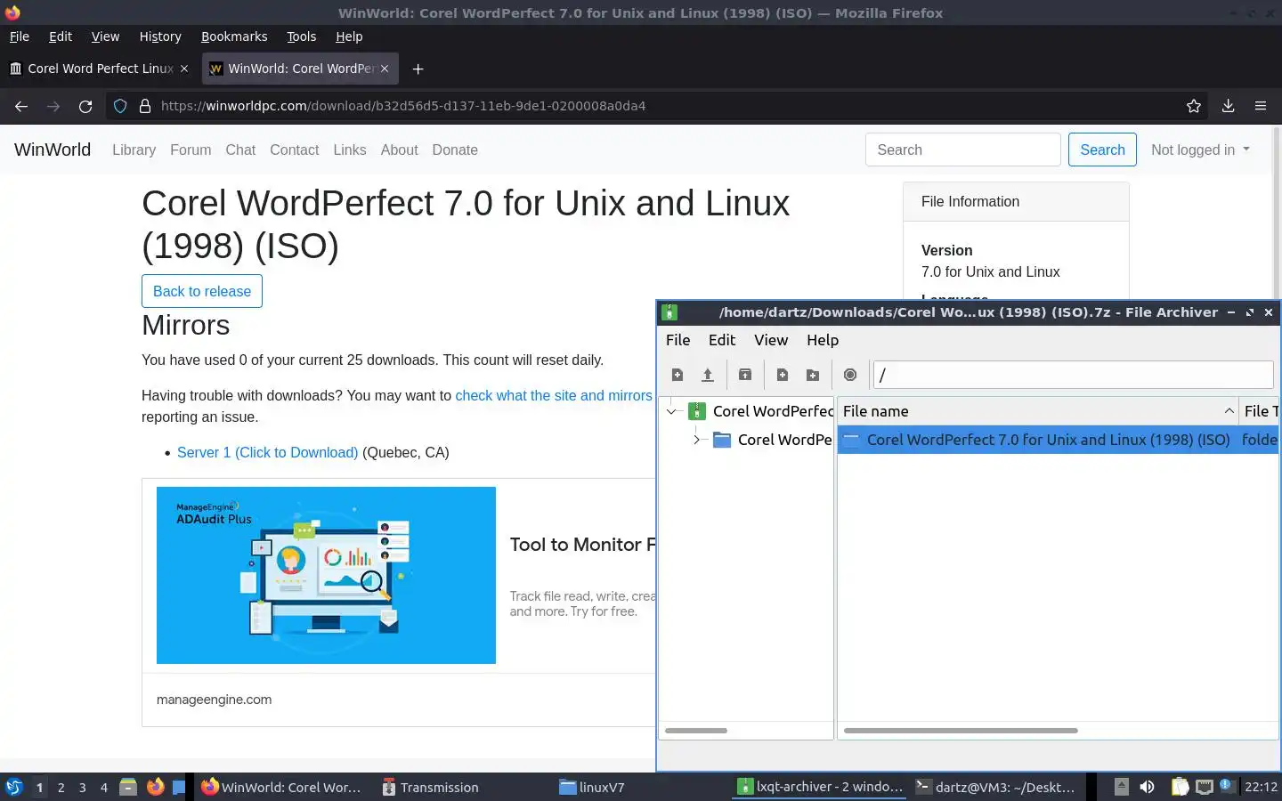Switch to Transmission window in taskbar

point(431,787)
